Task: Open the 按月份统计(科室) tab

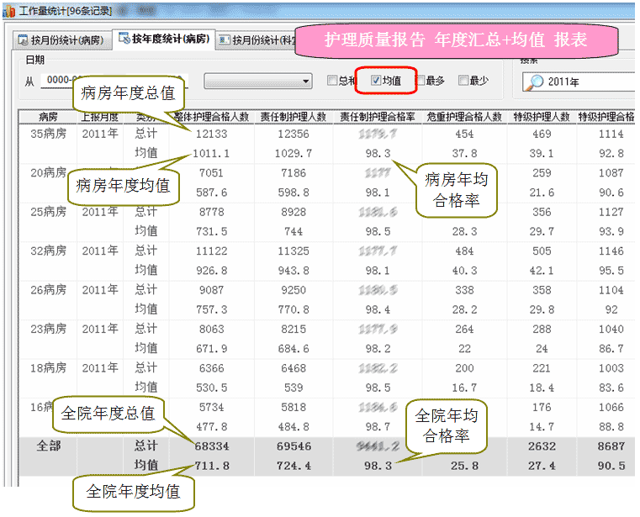Action: tap(257, 40)
